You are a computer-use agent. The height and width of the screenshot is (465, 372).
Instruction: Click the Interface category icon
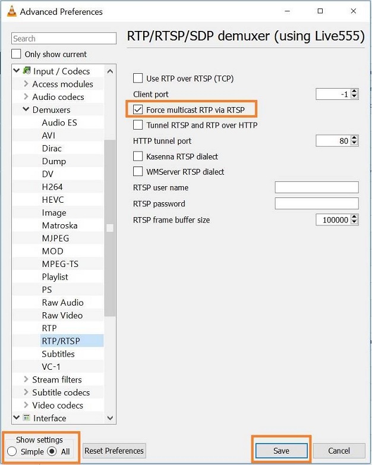27,418
